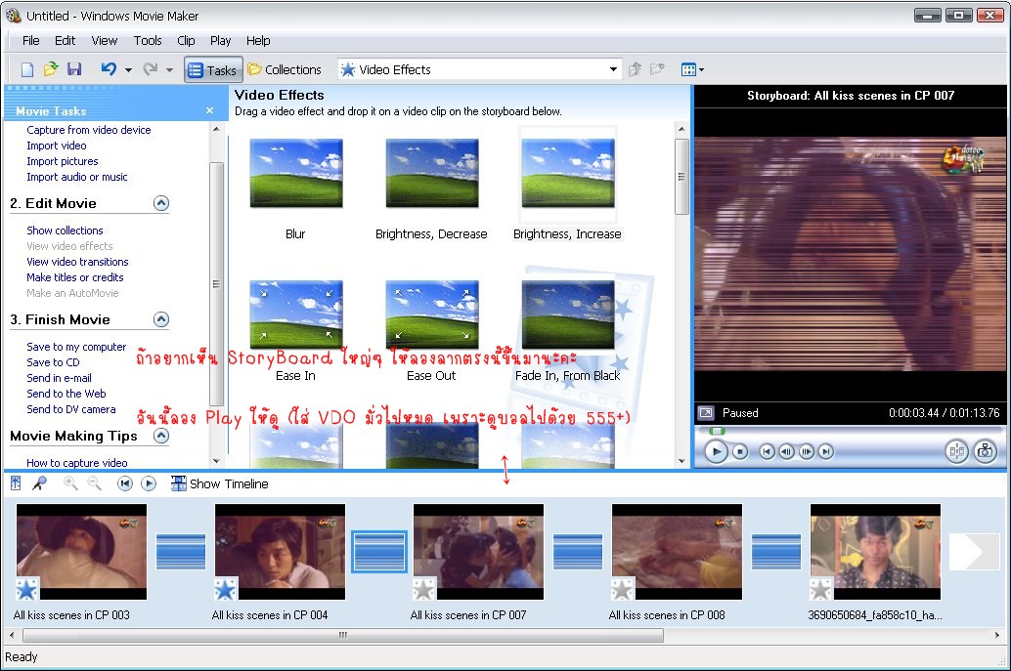The image size is (1011, 671).
Task: Open the Help menu
Action: tap(258, 41)
